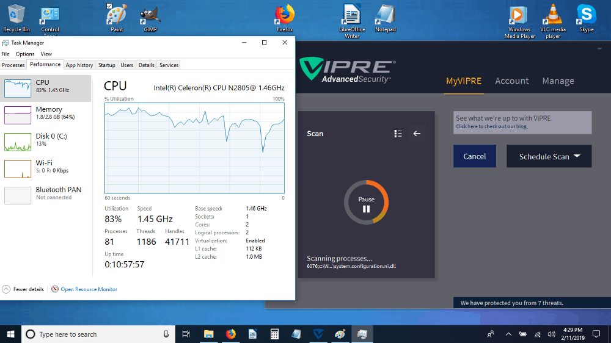The width and height of the screenshot is (611, 343).
Task: Open VIPRE from the taskbar
Action: click(318, 334)
